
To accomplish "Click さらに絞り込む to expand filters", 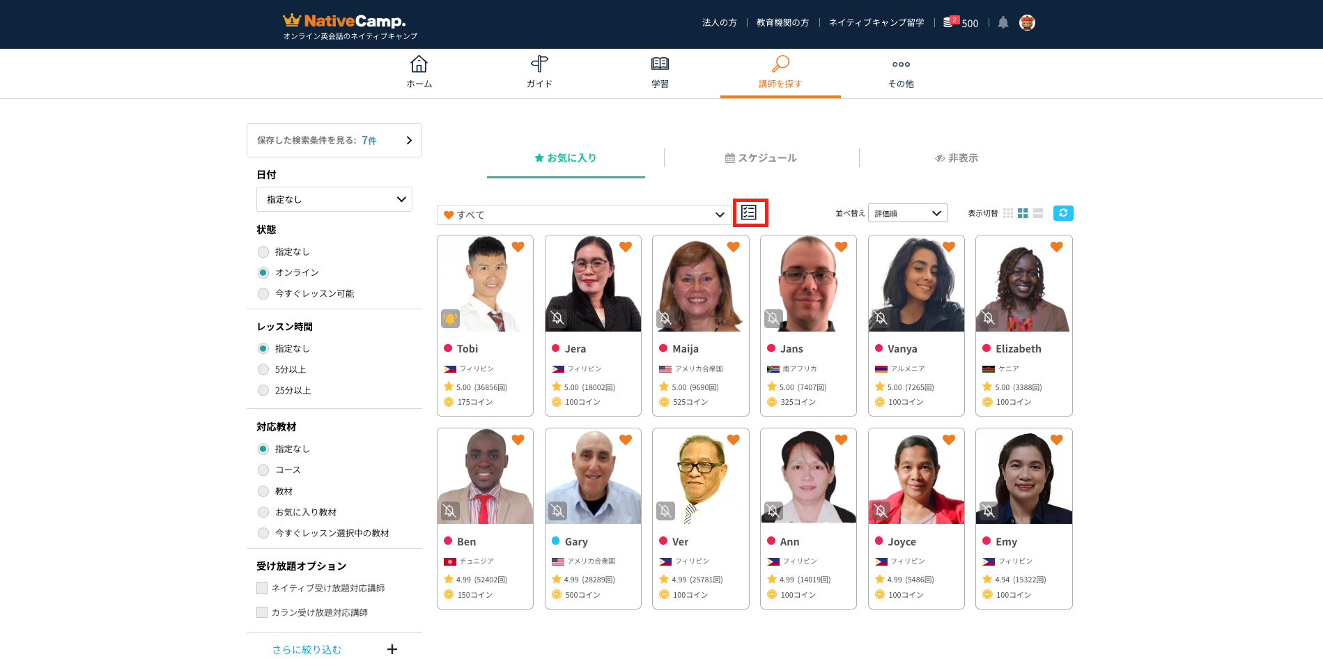I will (307, 649).
